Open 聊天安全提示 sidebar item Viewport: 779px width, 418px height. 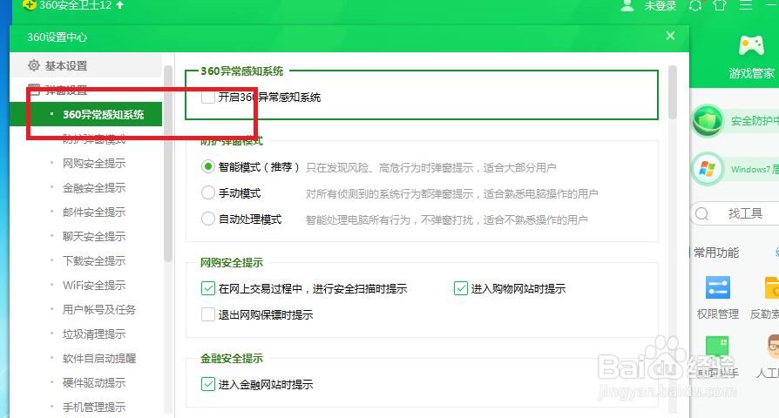point(94,236)
